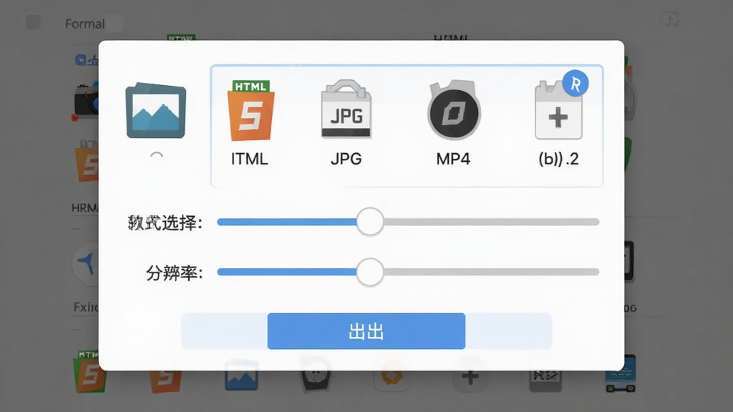Select the HTML5 format icon in the dialog

(251, 110)
